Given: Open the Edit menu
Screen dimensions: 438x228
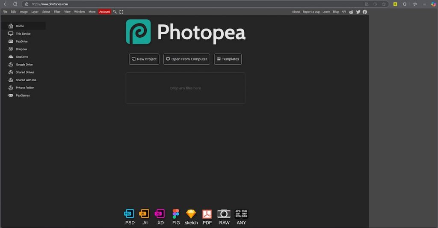Looking at the screenshot, I should point(13,12).
